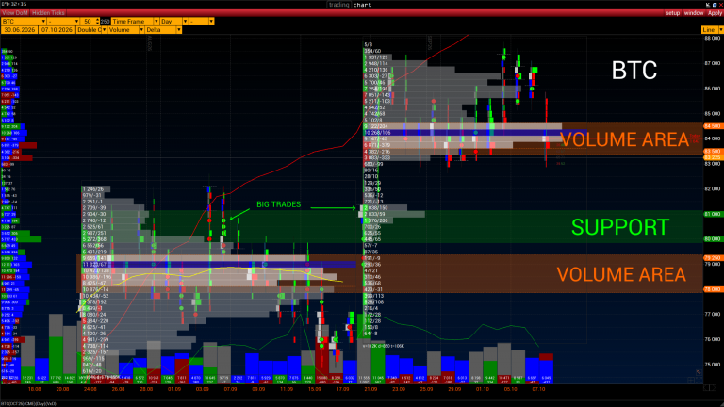Image resolution: width=724 pixels, height=407 pixels.
Task: Click the Apply button
Action: pyautogui.click(x=715, y=13)
